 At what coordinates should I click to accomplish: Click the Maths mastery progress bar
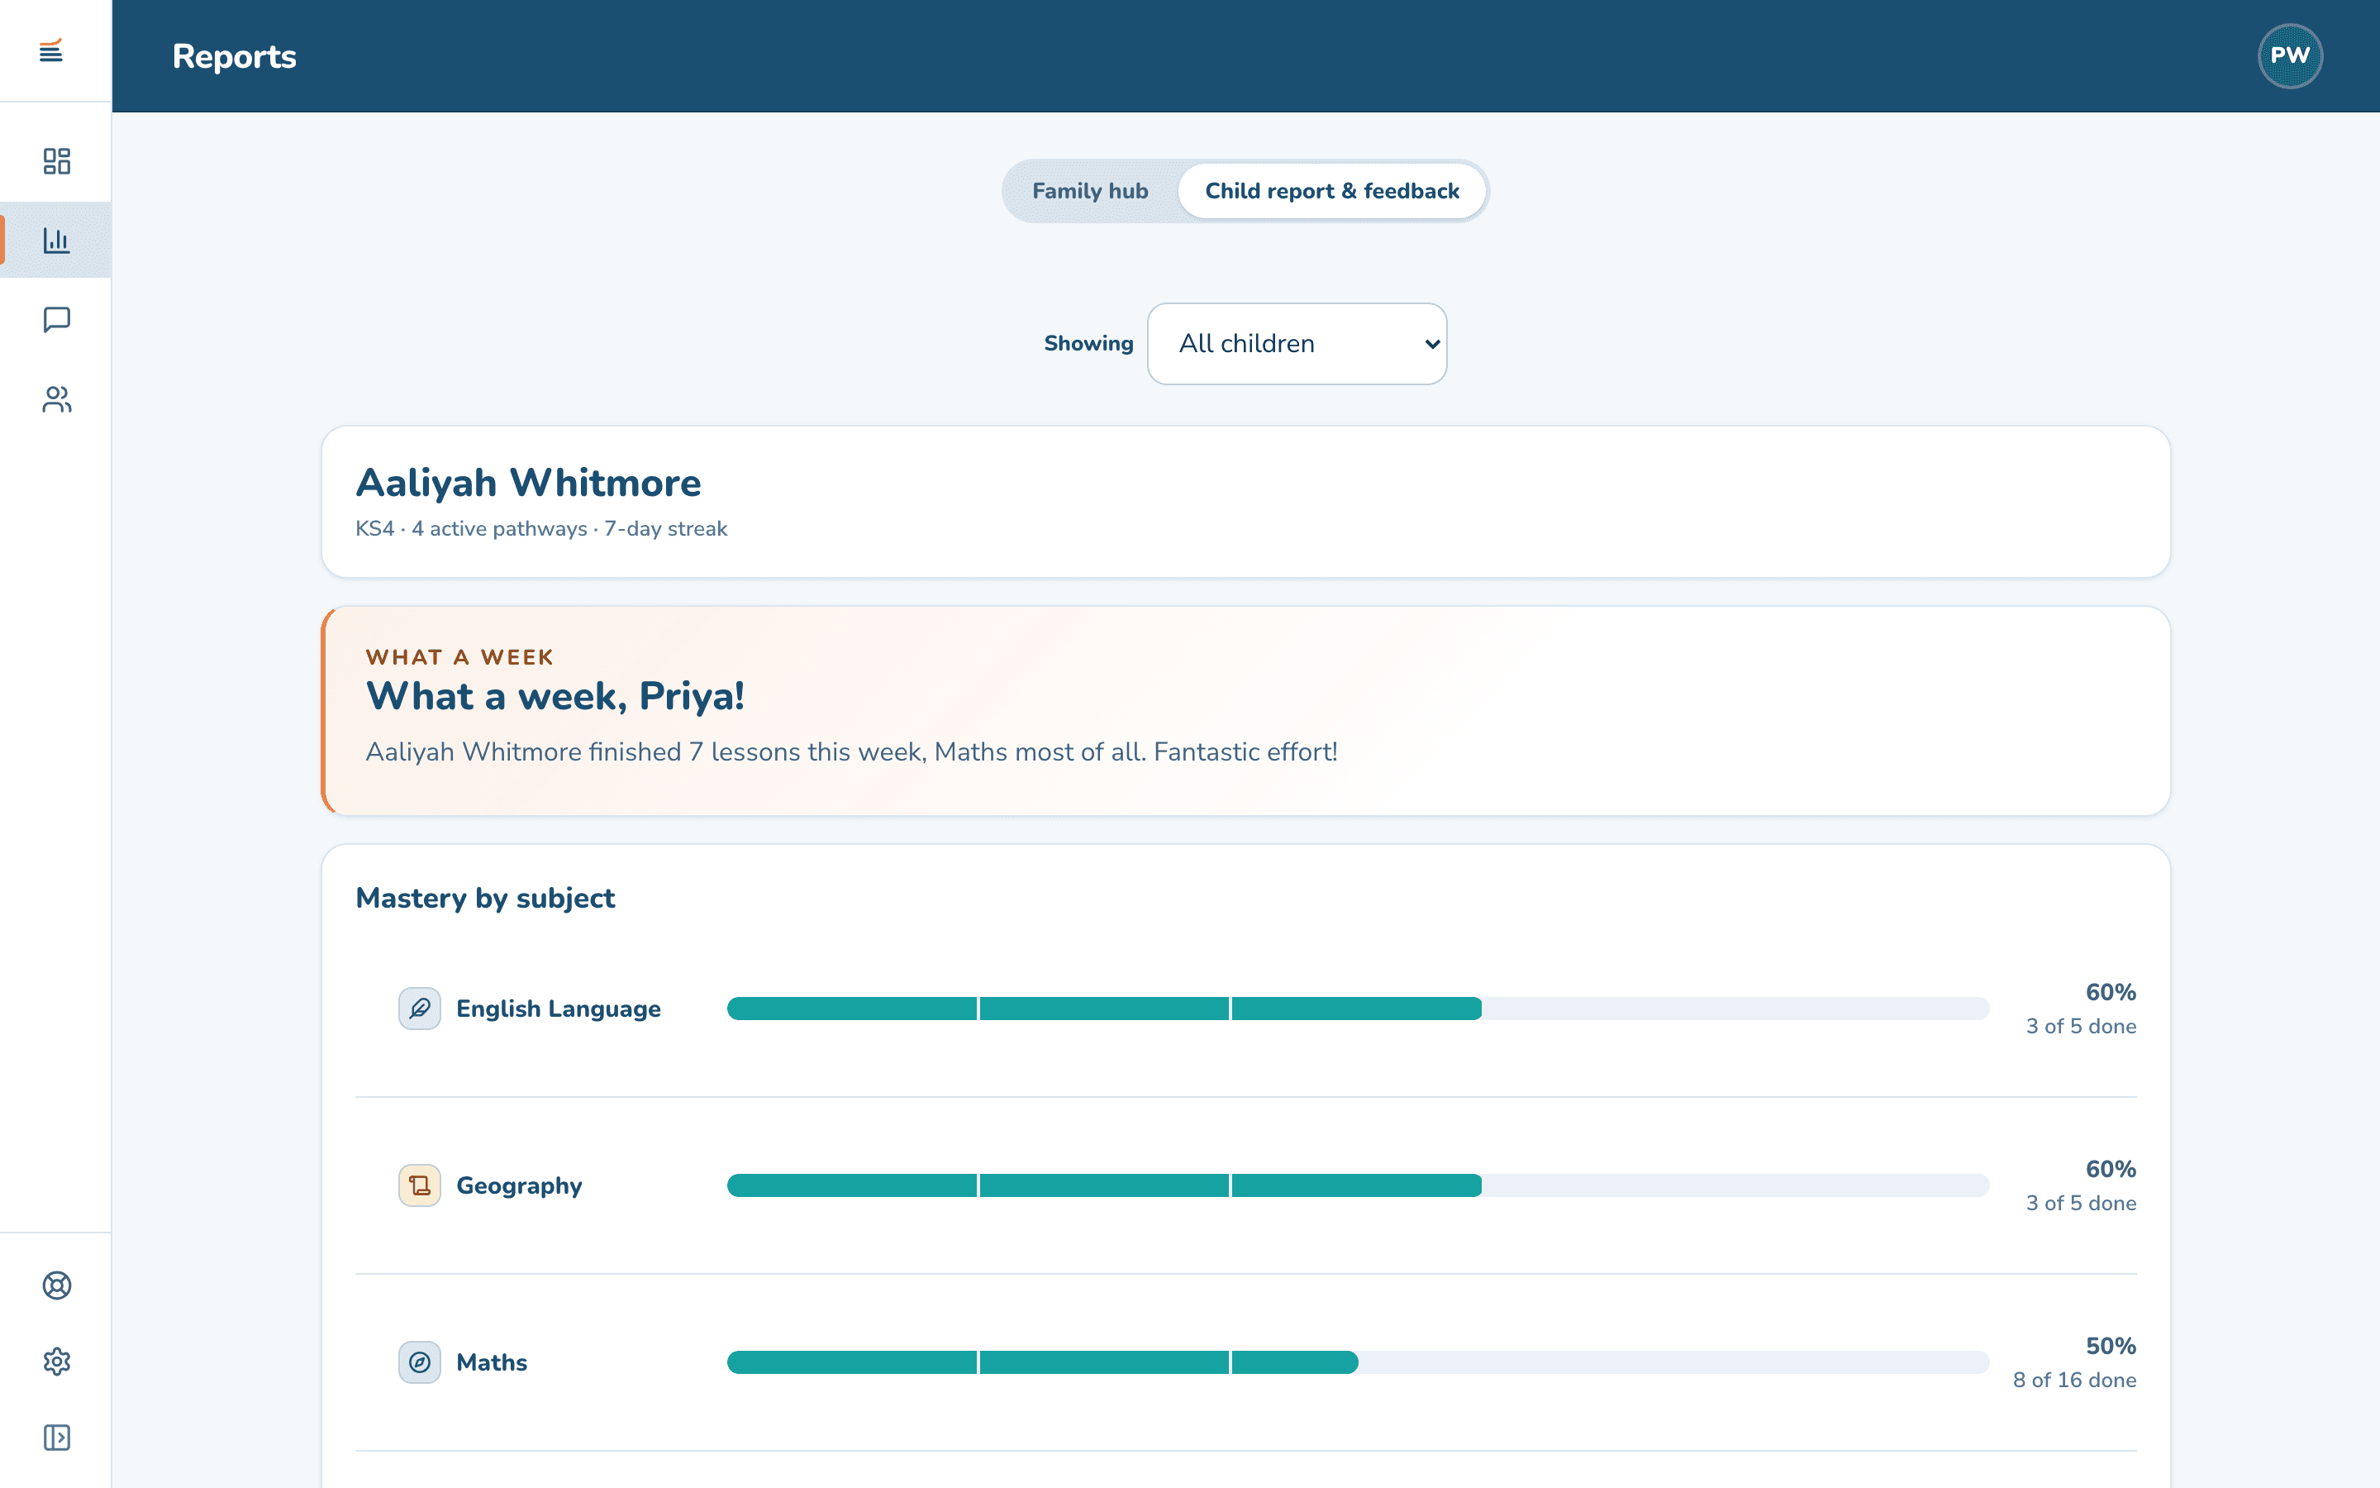1359,1363
